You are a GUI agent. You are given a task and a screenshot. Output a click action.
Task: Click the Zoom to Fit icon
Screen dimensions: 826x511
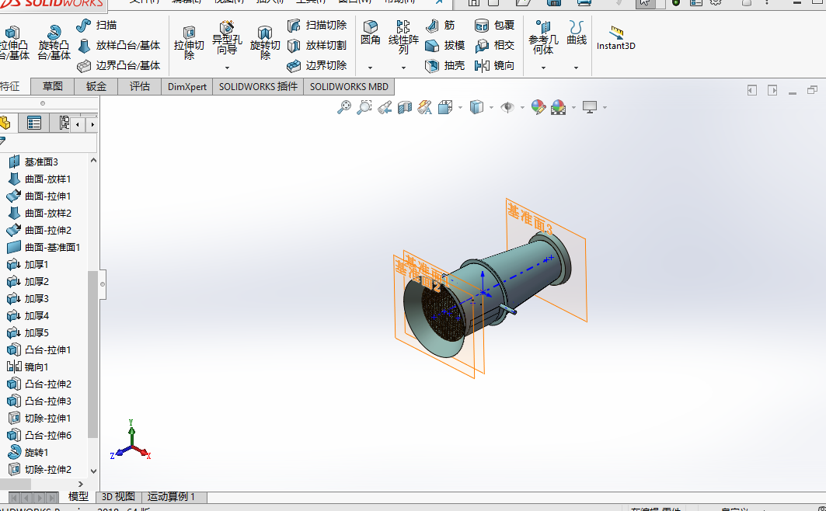pyautogui.click(x=344, y=108)
